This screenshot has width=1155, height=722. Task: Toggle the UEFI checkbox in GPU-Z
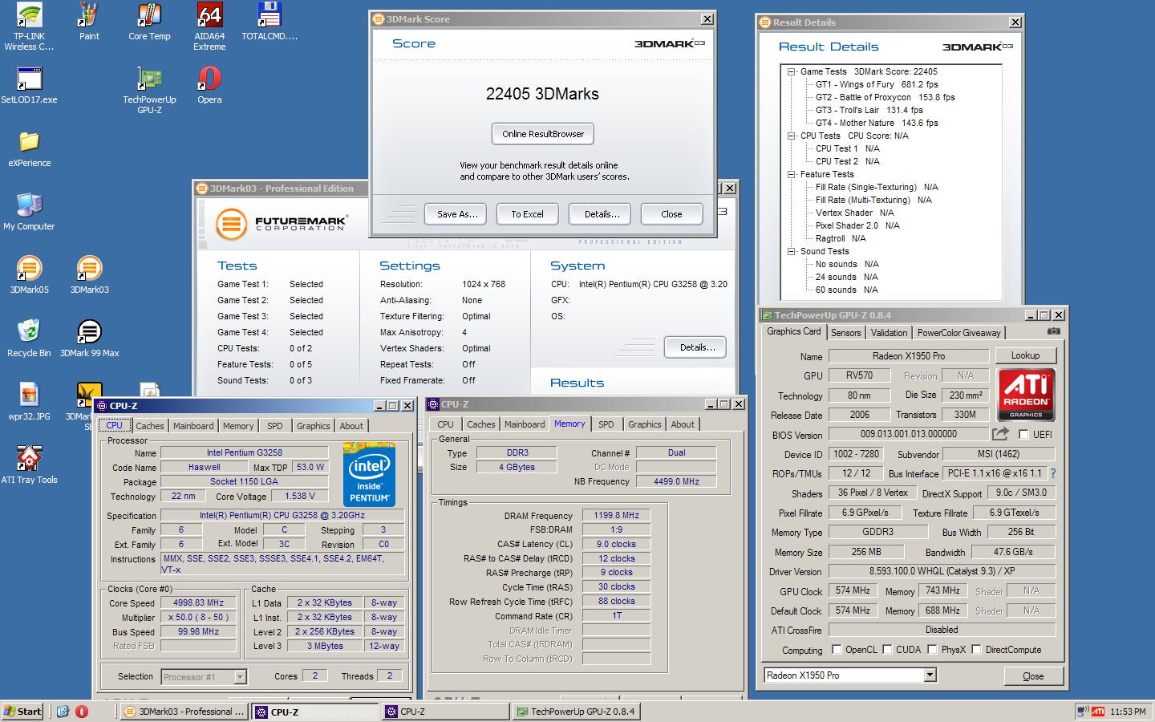pos(1023,434)
